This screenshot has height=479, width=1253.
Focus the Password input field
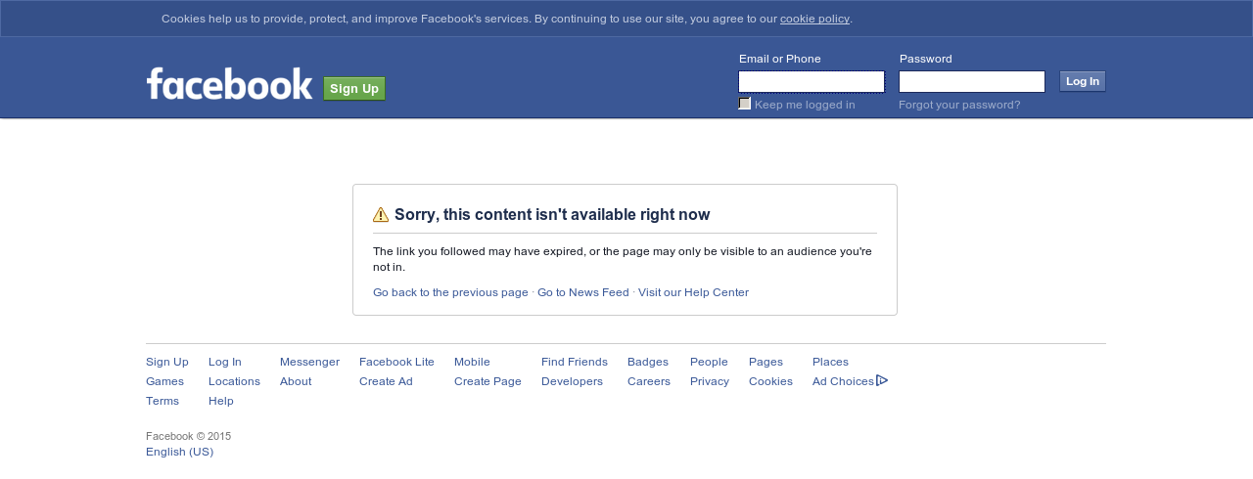tap(972, 81)
